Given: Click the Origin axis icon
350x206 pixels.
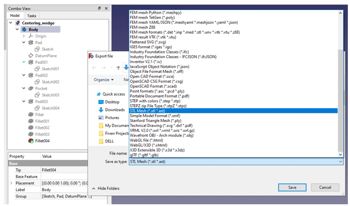Looking at the screenshot, I should (x=31, y=36).
